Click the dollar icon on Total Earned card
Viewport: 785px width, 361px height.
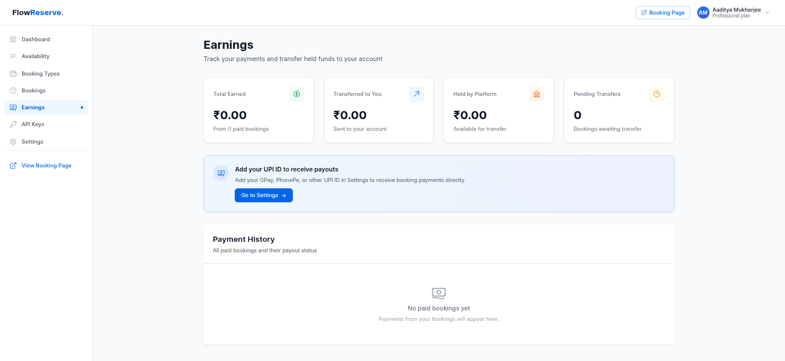point(297,94)
